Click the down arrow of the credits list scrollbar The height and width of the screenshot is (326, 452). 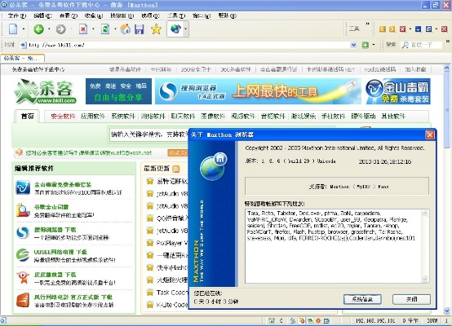tap(424, 279)
